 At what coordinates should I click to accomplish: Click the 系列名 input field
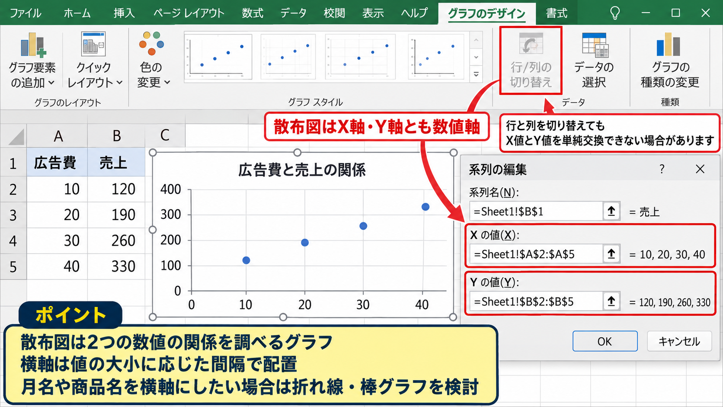point(536,211)
